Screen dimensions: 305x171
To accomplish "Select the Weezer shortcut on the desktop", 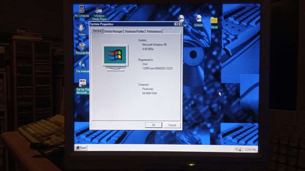I will 198,21.
